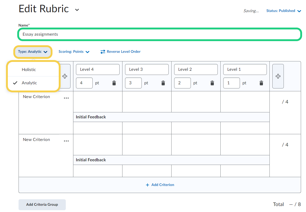This screenshot has width=306, height=212.
Task: Click the left plus icon to add a level
Action: point(65,76)
